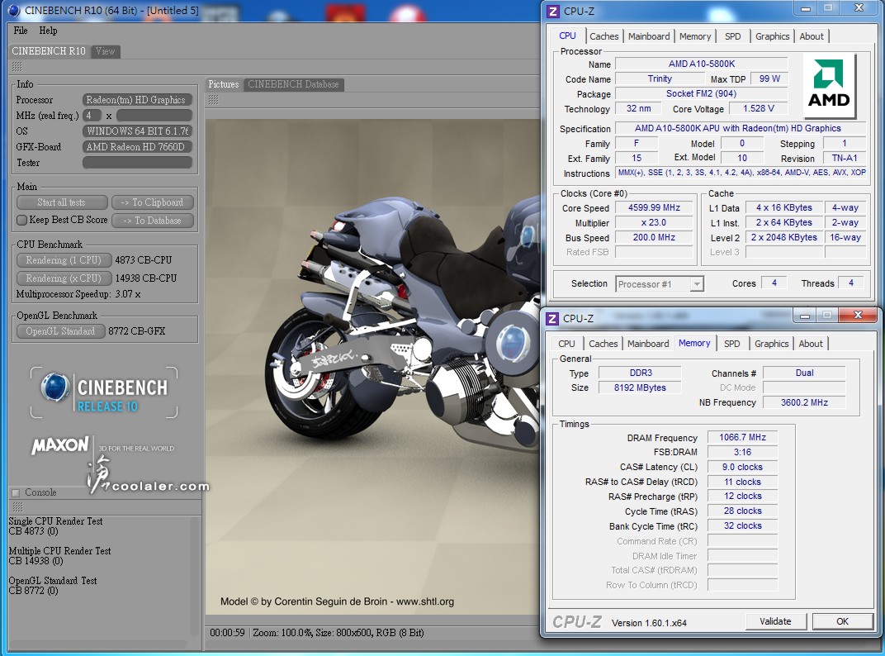The image size is (885, 656).
Task: Click the Rendering (x CPU) button
Action: click(x=63, y=278)
